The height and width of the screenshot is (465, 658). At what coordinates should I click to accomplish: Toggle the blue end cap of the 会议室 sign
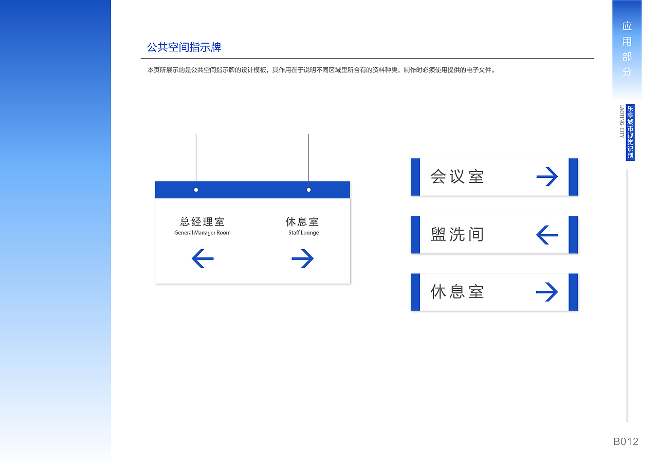pyautogui.click(x=415, y=177)
